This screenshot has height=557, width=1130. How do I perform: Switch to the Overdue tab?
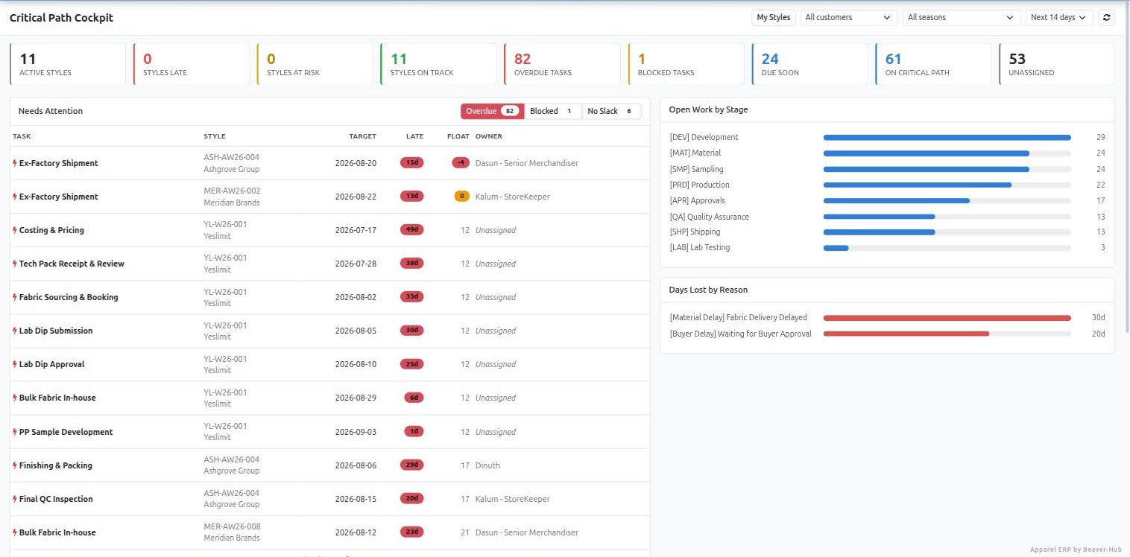[x=492, y=111]
